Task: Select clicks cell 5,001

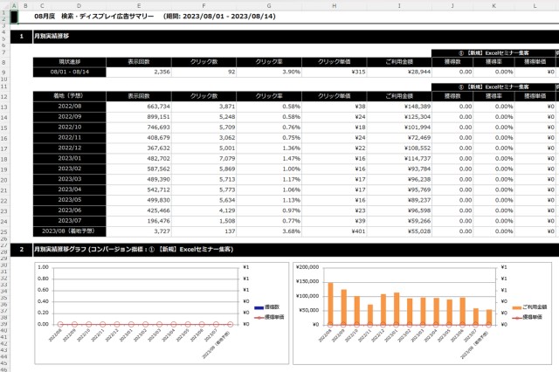Action: (204, 148)
